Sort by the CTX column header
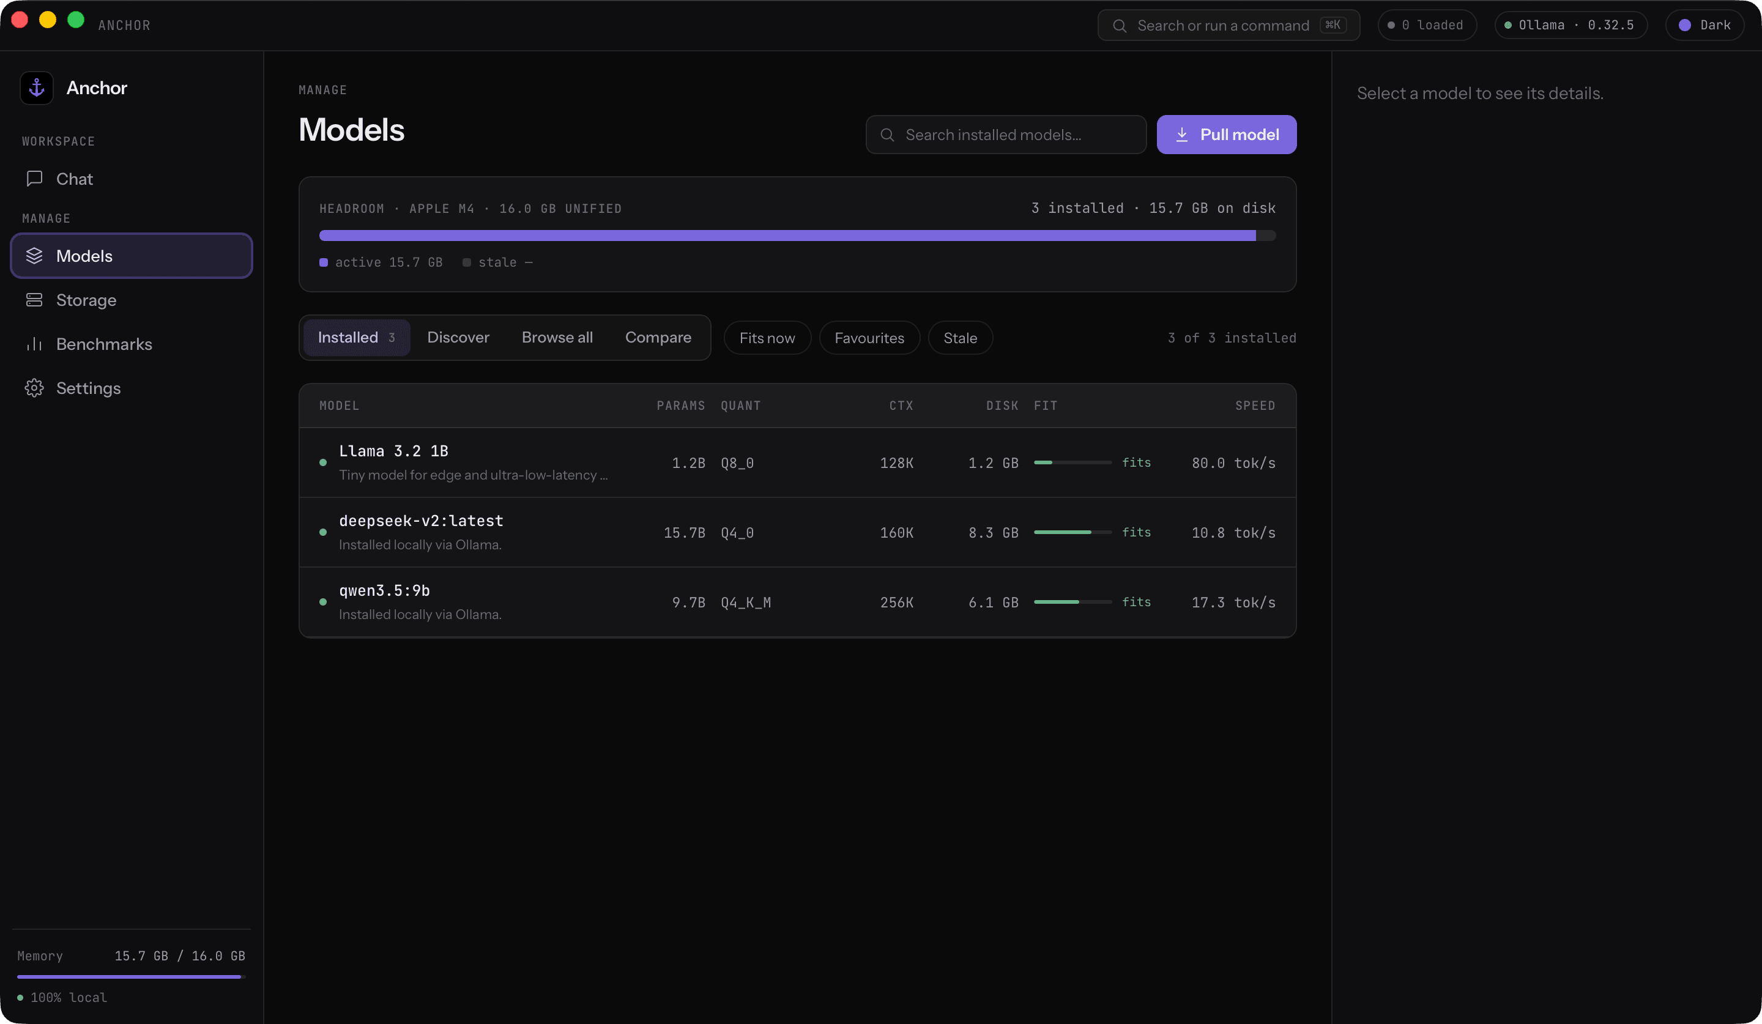Viewport: 1762px width, 1024px height. tap(901, 406)
